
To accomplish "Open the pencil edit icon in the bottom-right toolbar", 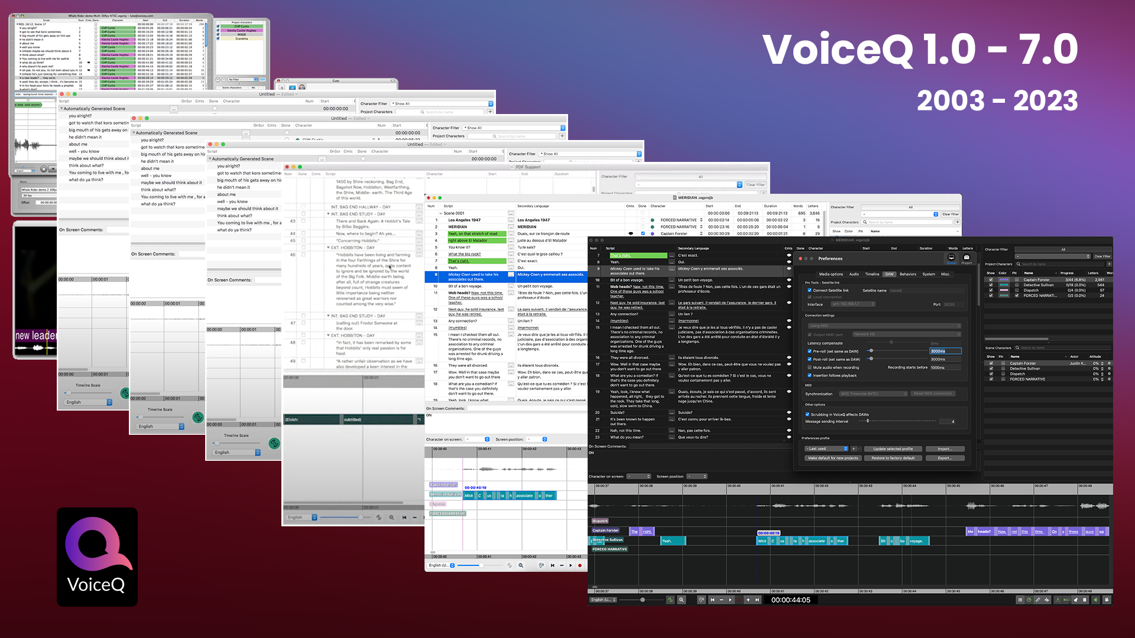I will coord(1038,600).
